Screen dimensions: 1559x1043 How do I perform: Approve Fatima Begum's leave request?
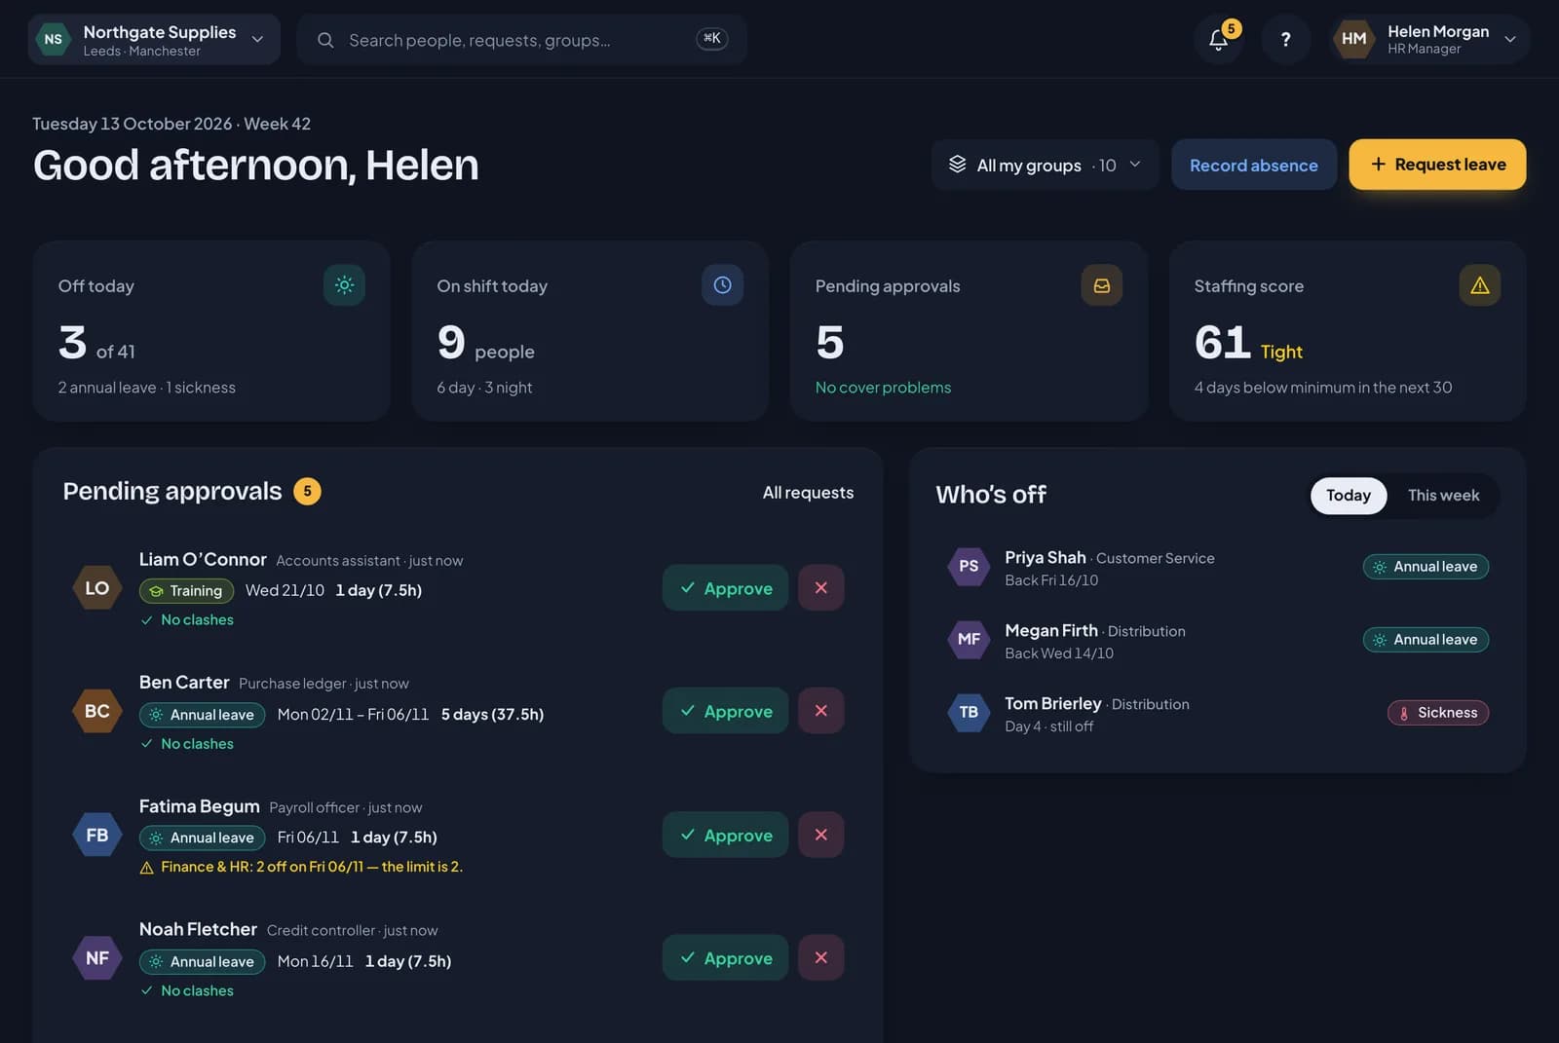pyautogui.click(x=725, y=835)
